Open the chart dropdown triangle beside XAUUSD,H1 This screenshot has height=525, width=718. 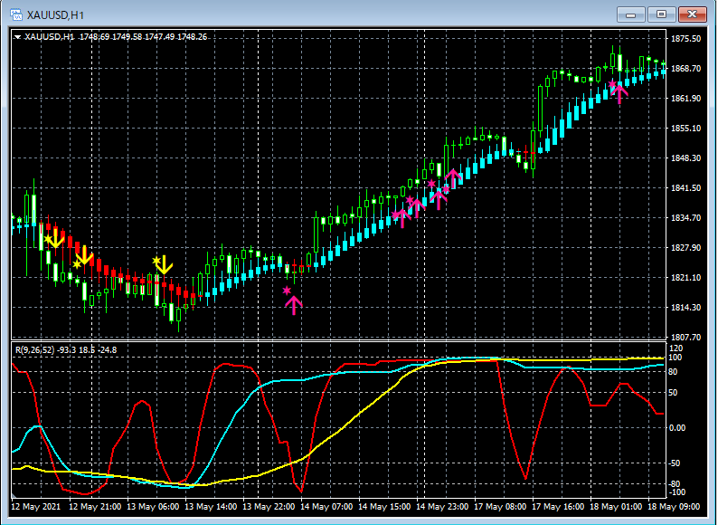click(18, 37)
